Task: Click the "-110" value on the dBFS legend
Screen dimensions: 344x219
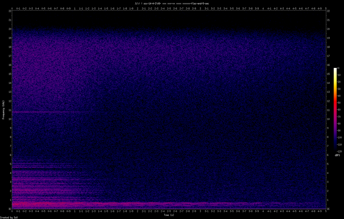Action: (x=339, y=145)
